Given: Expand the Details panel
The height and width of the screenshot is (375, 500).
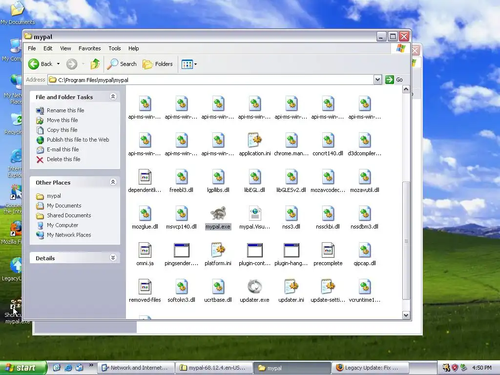Looking at the screenshot, I should click(x=113, y=258).
